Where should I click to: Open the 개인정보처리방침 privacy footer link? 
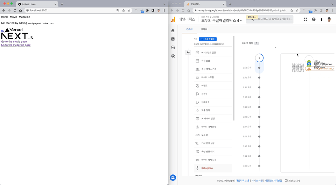pyautogui.click(x=273, y=181)
